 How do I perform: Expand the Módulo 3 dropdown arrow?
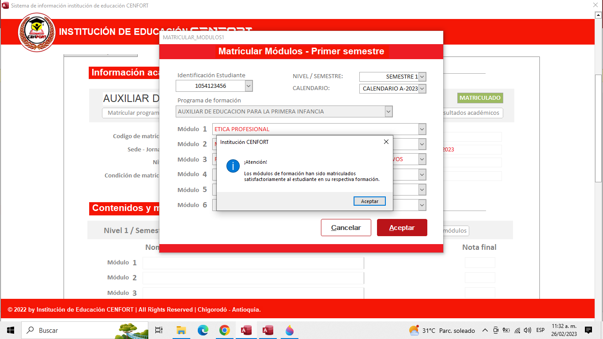422,159
